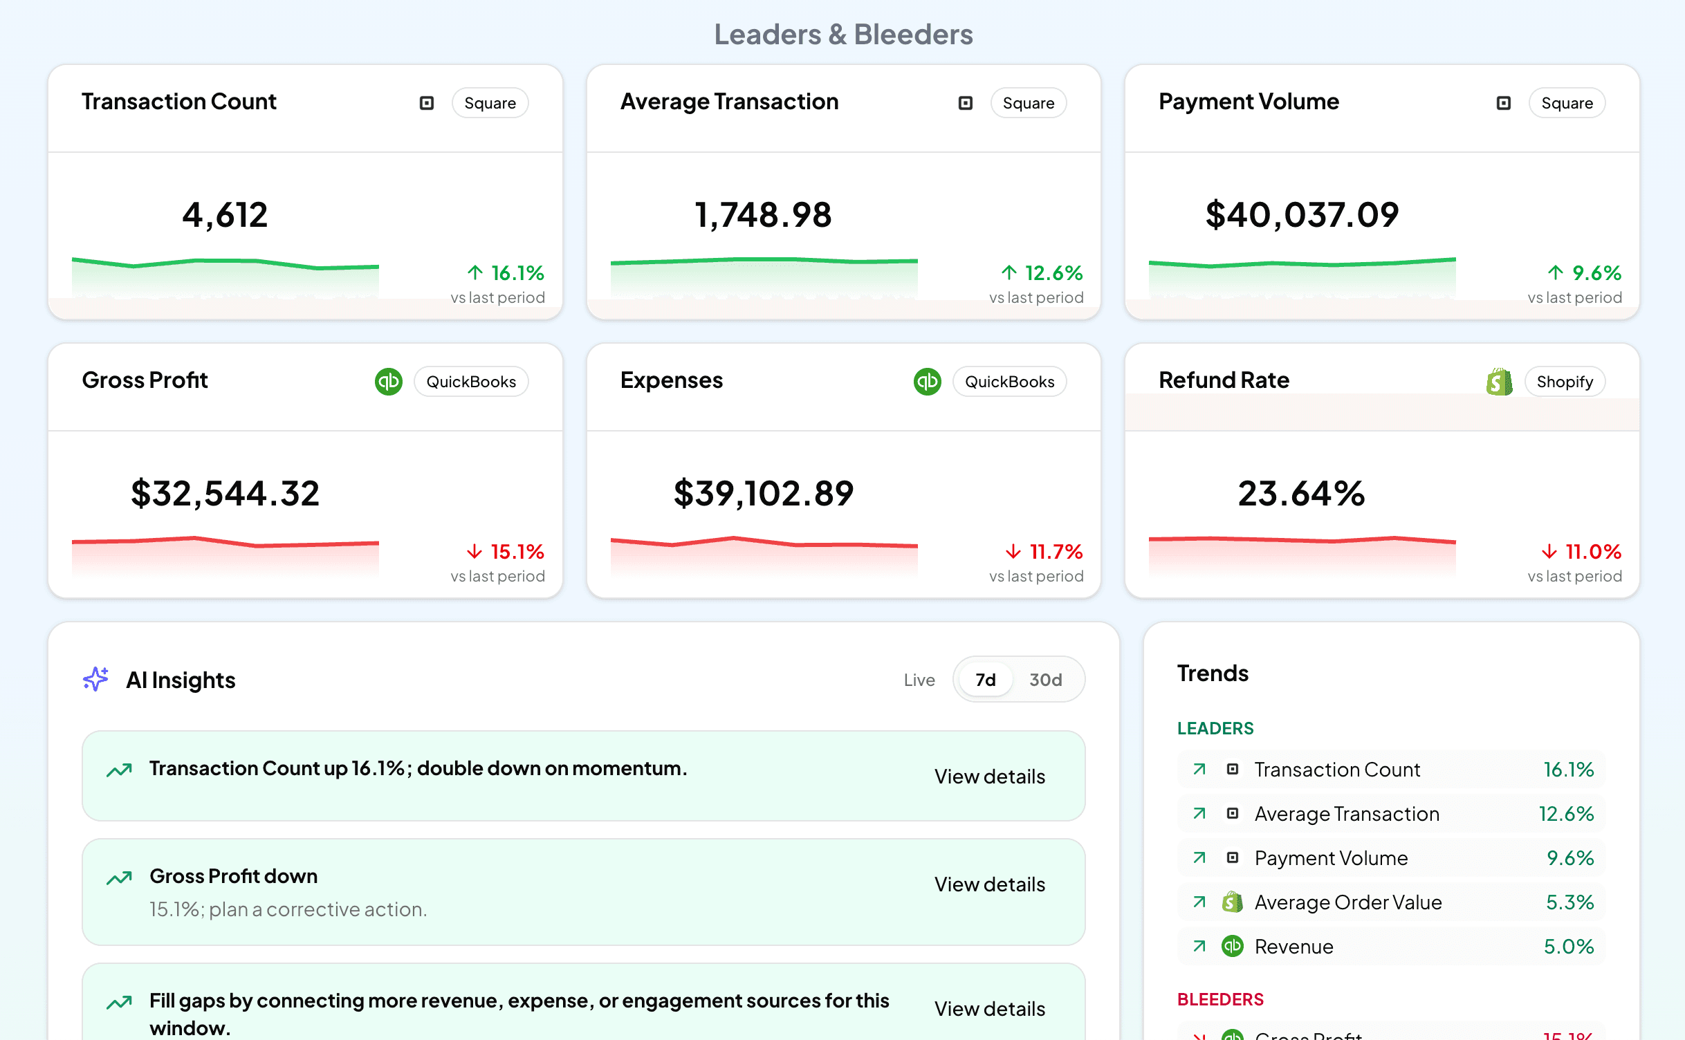Click QuickBooks logo on Expenses card
The image size is (1685, 1040).
927,382
